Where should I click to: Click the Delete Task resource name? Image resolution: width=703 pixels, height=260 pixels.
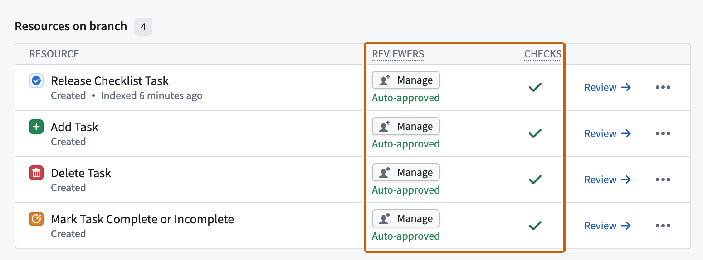point(81,173)
